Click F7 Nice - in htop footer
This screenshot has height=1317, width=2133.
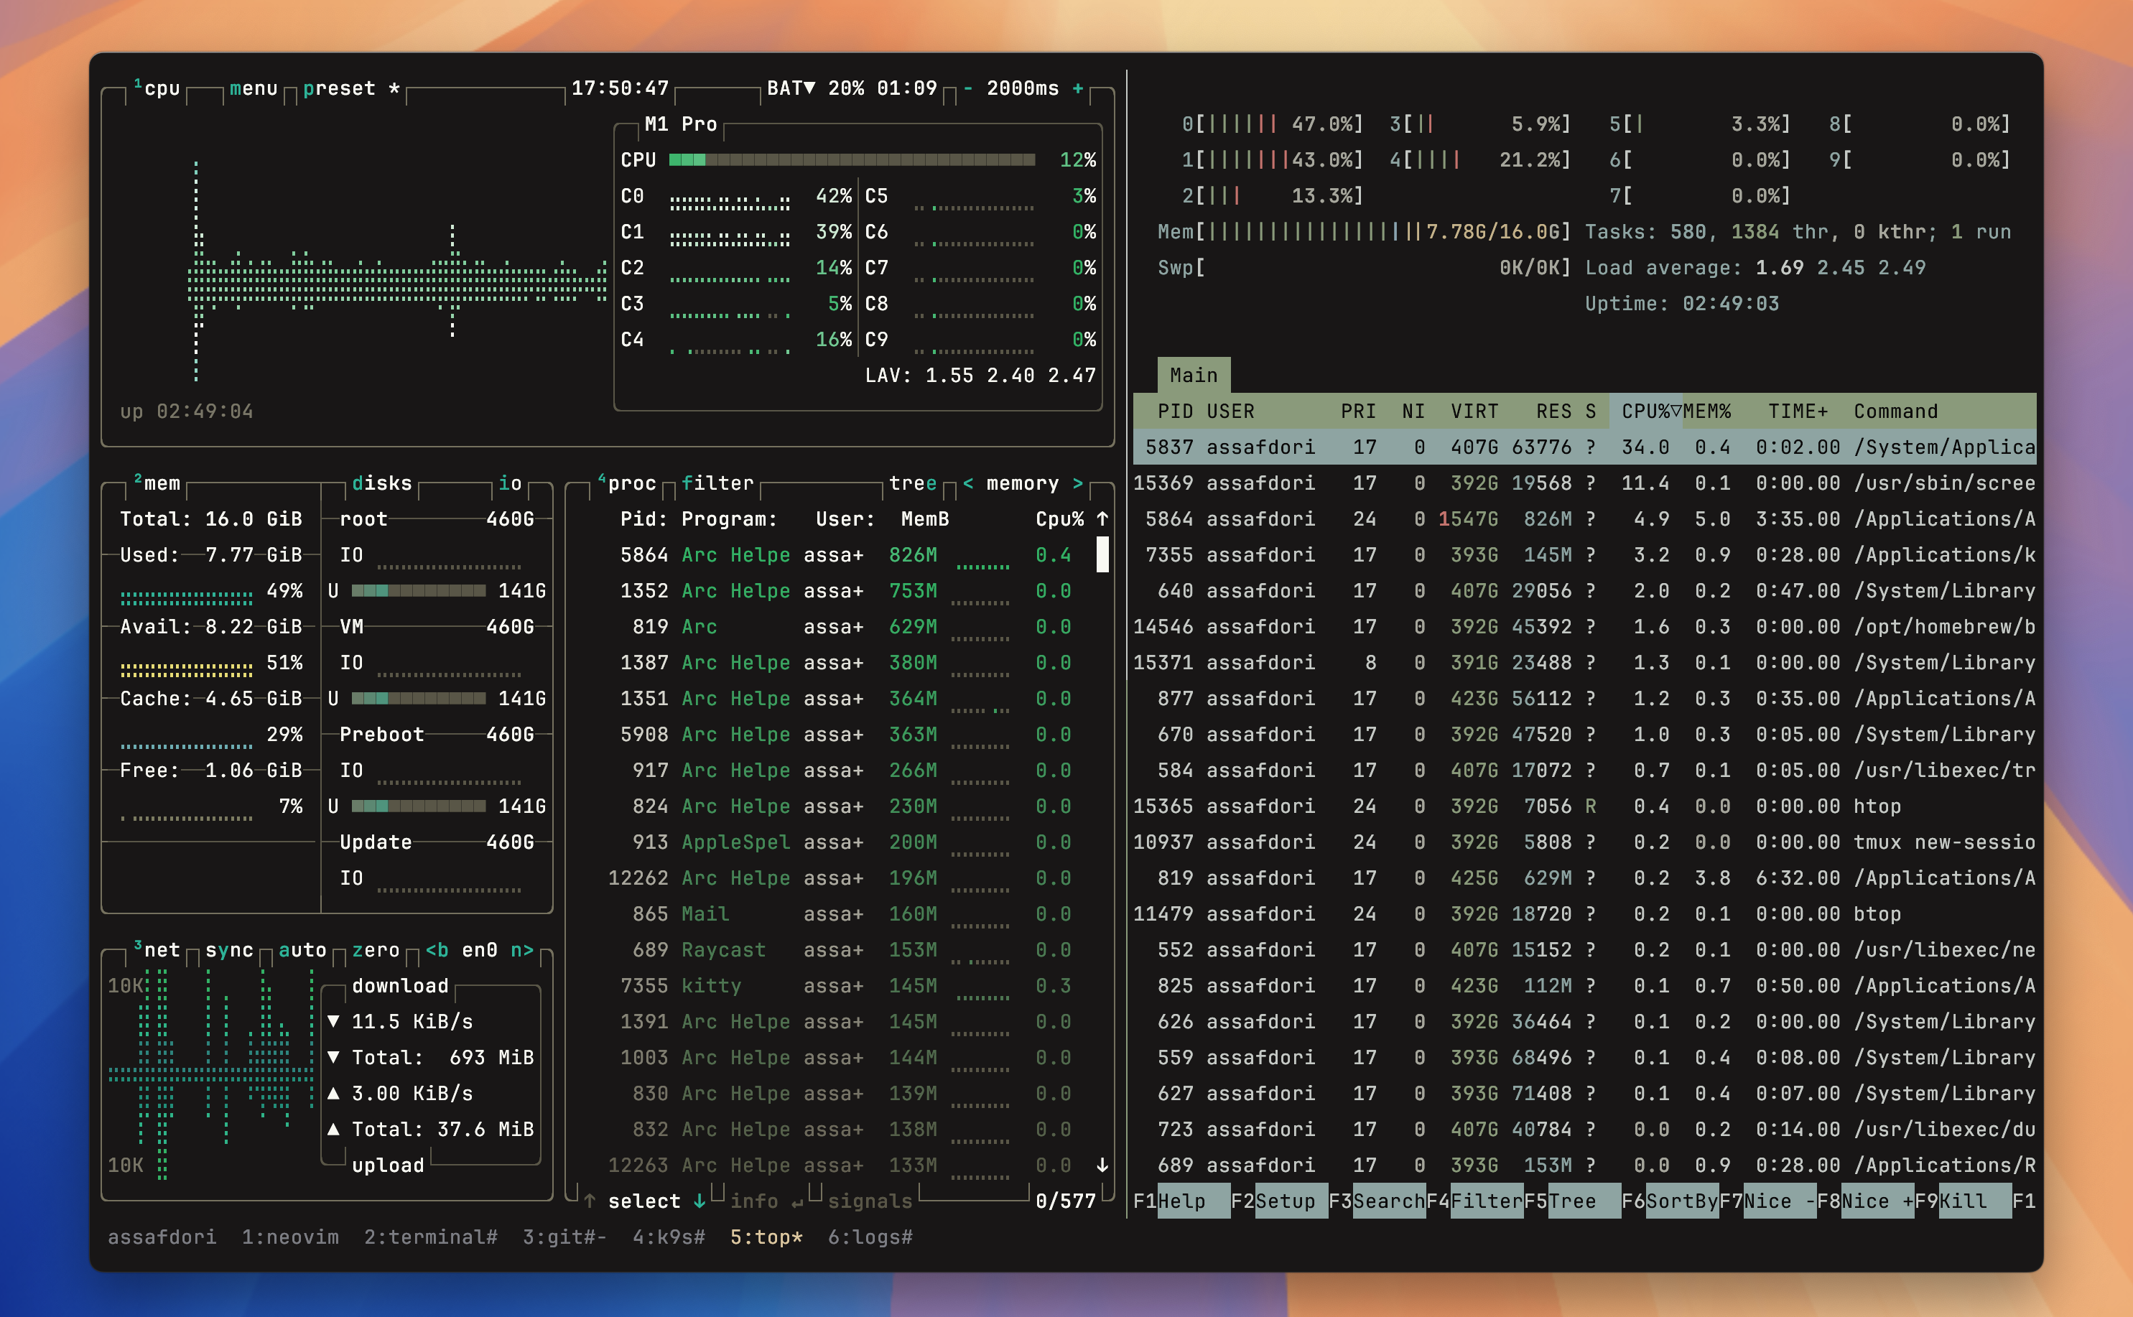coord(1768,1202)
